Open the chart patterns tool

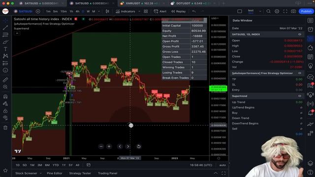pos(5,56)
